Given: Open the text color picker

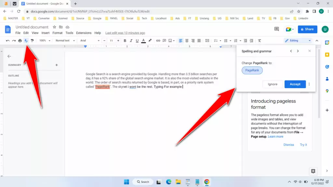Looking at the screenshot, I should click(x=143, y=41).
